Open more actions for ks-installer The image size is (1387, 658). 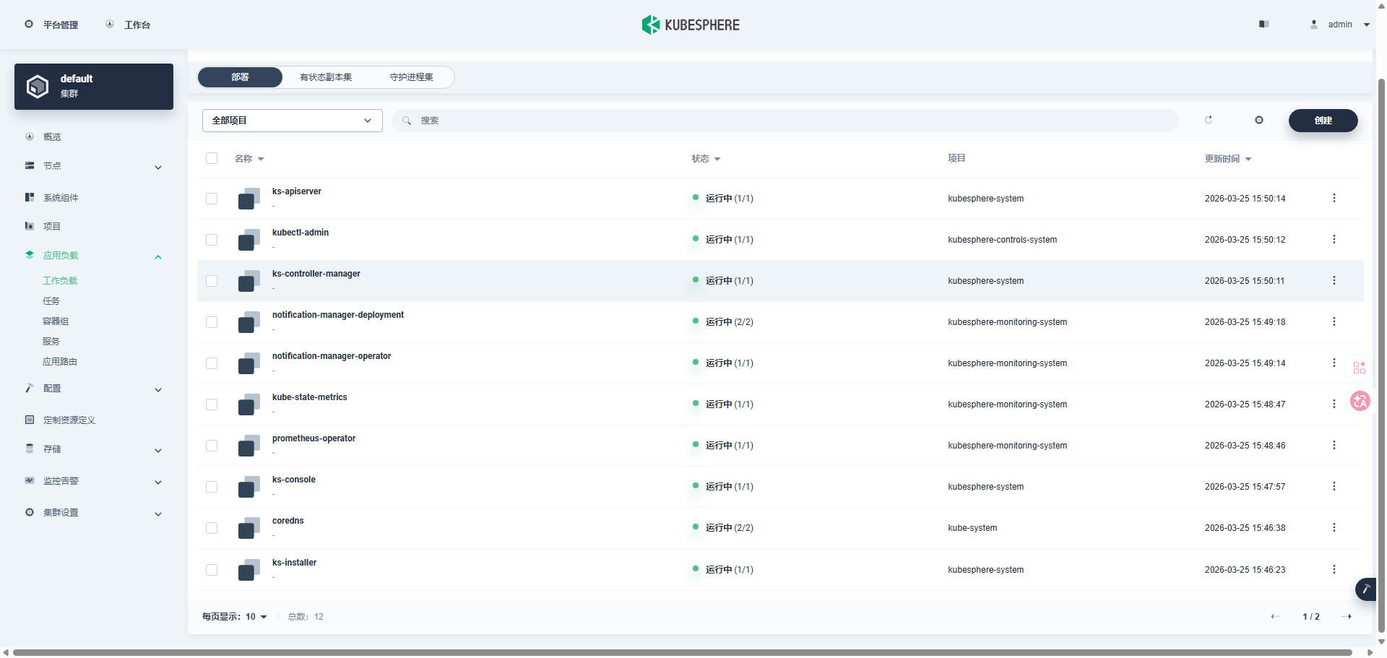(1334, 569)
